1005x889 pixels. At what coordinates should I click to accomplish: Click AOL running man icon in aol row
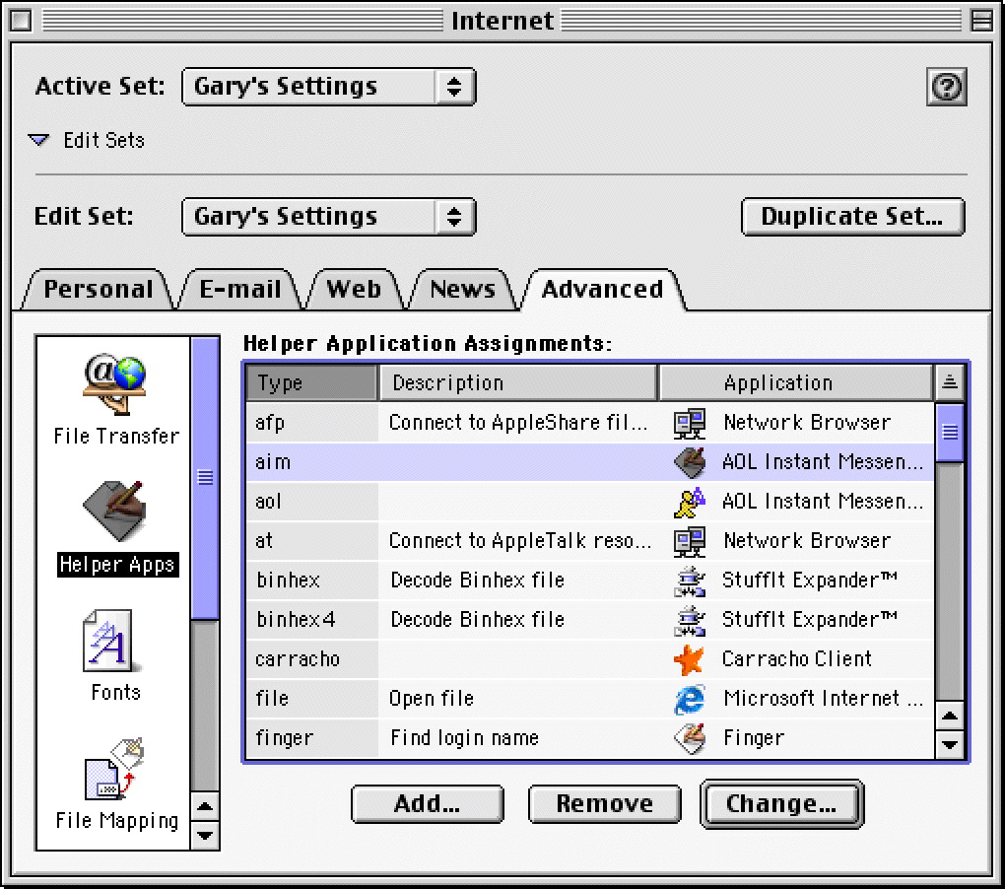[690, 502]
